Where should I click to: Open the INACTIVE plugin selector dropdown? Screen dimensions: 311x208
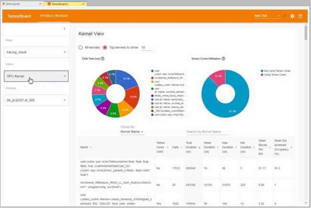coord(267,16)
